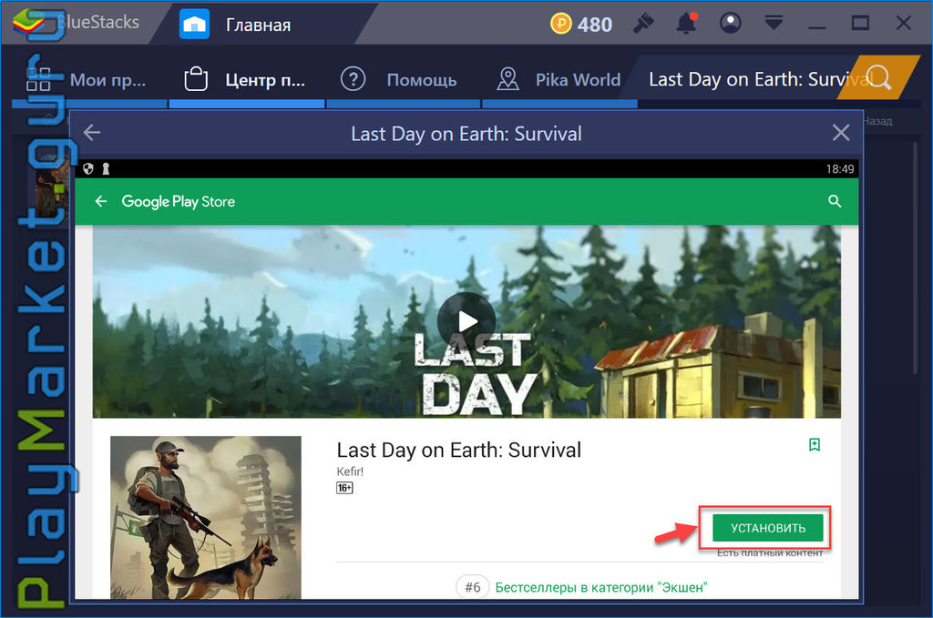The width and height of the screenshot is (933, 618).
Task: Click the BlueStacks logo icon
Action: tap(28, 23)
